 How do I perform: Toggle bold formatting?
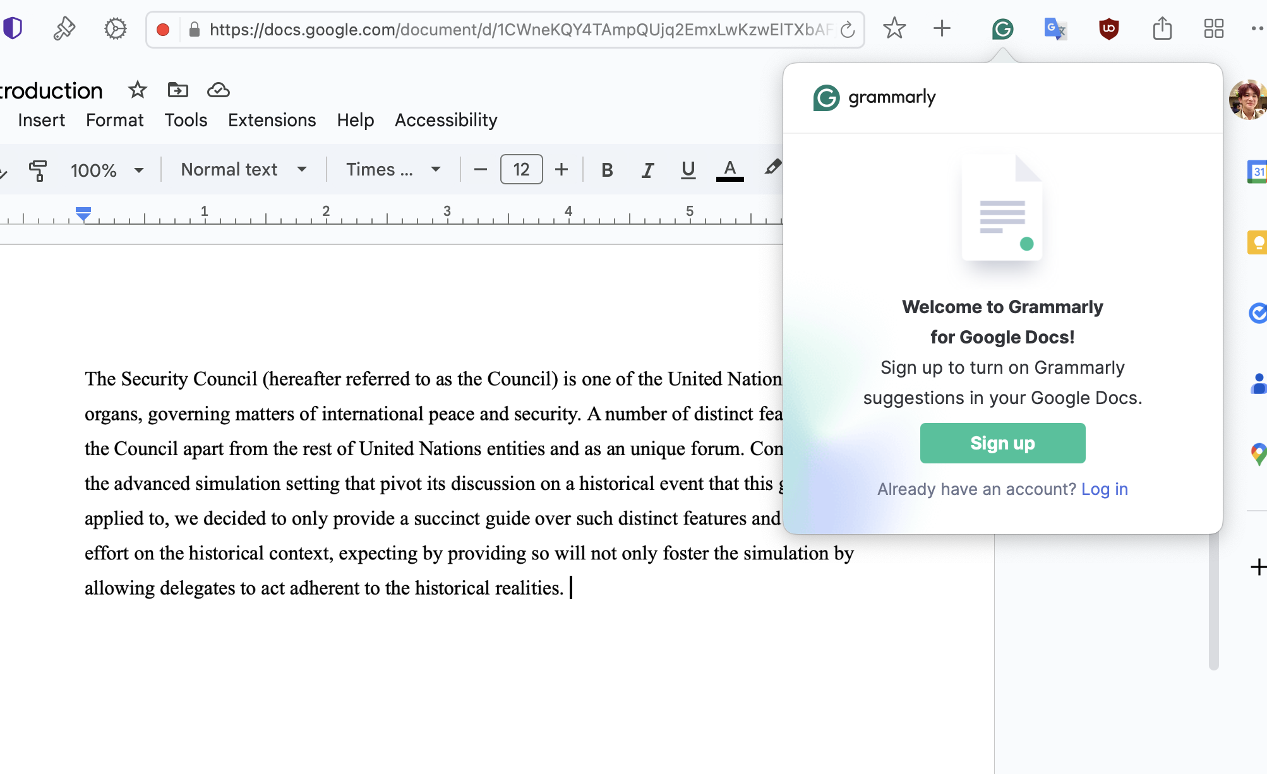point(607,170)
